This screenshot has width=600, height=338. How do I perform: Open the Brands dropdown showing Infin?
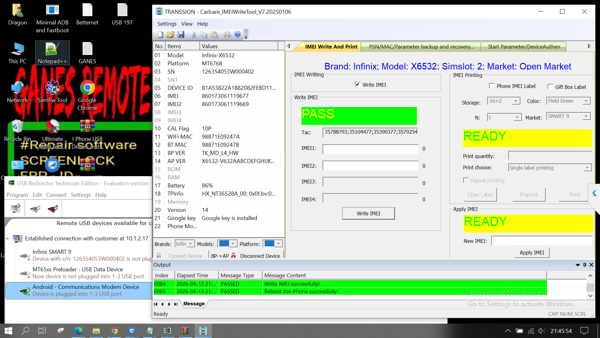(x=191, y=243)
